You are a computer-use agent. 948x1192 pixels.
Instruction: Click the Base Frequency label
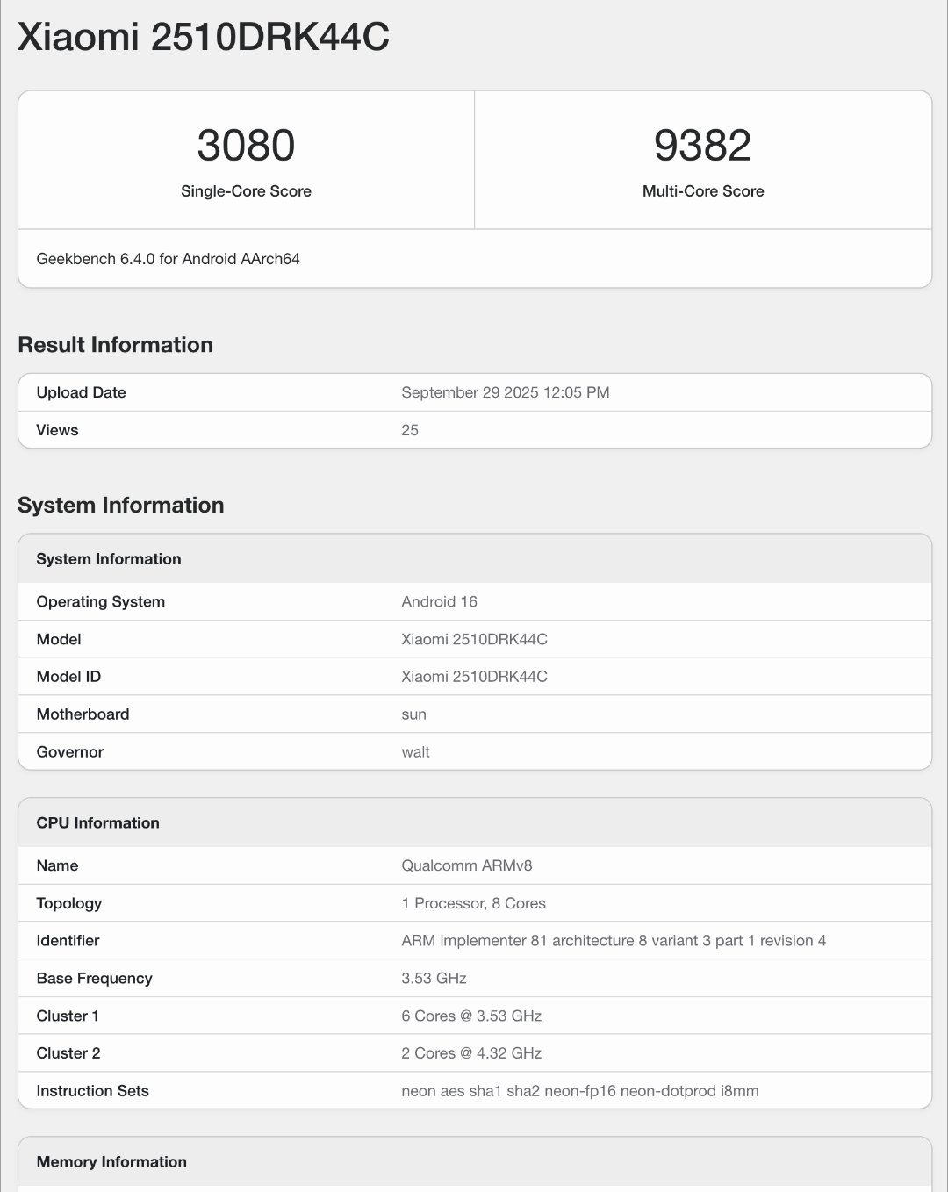[x=95, y=979]
